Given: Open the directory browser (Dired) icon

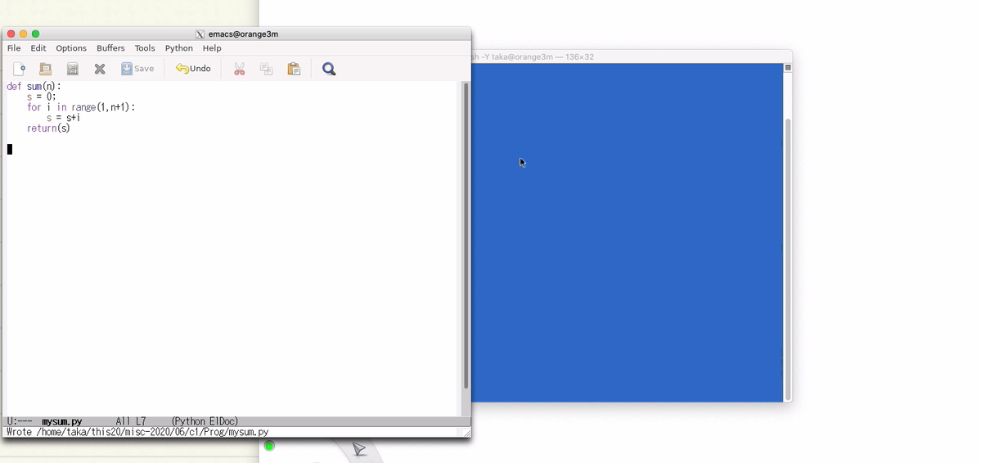Looking at the screenshot, I should coord(73,69).
